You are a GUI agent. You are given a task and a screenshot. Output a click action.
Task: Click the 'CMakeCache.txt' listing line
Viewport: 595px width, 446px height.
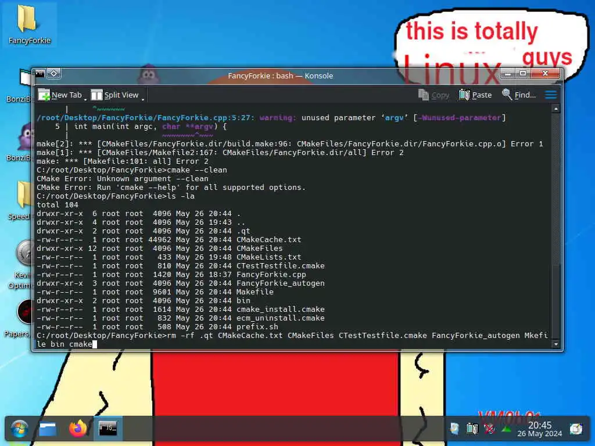pos(169,240)
